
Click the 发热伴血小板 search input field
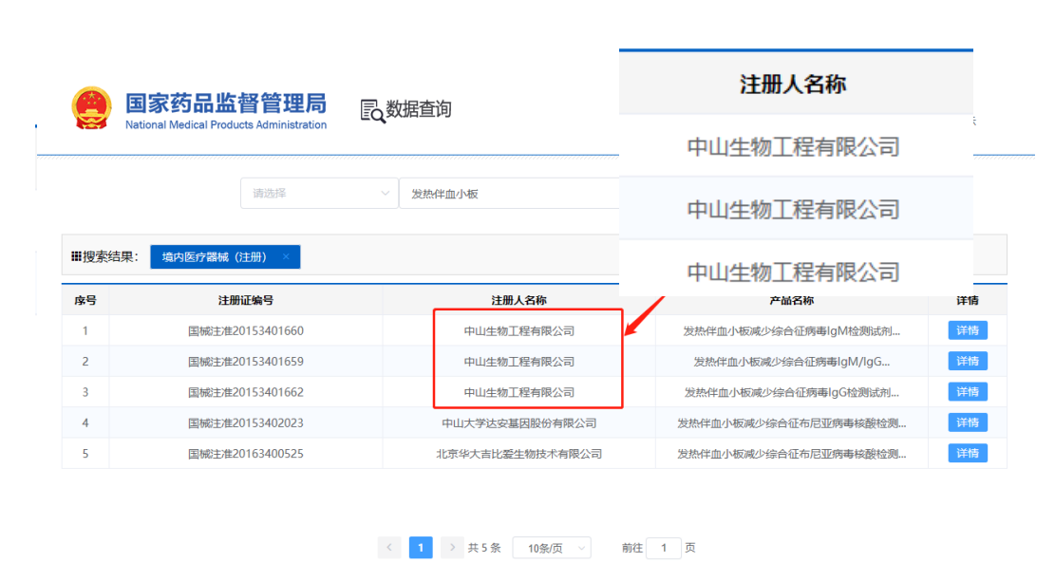point(509,194)
